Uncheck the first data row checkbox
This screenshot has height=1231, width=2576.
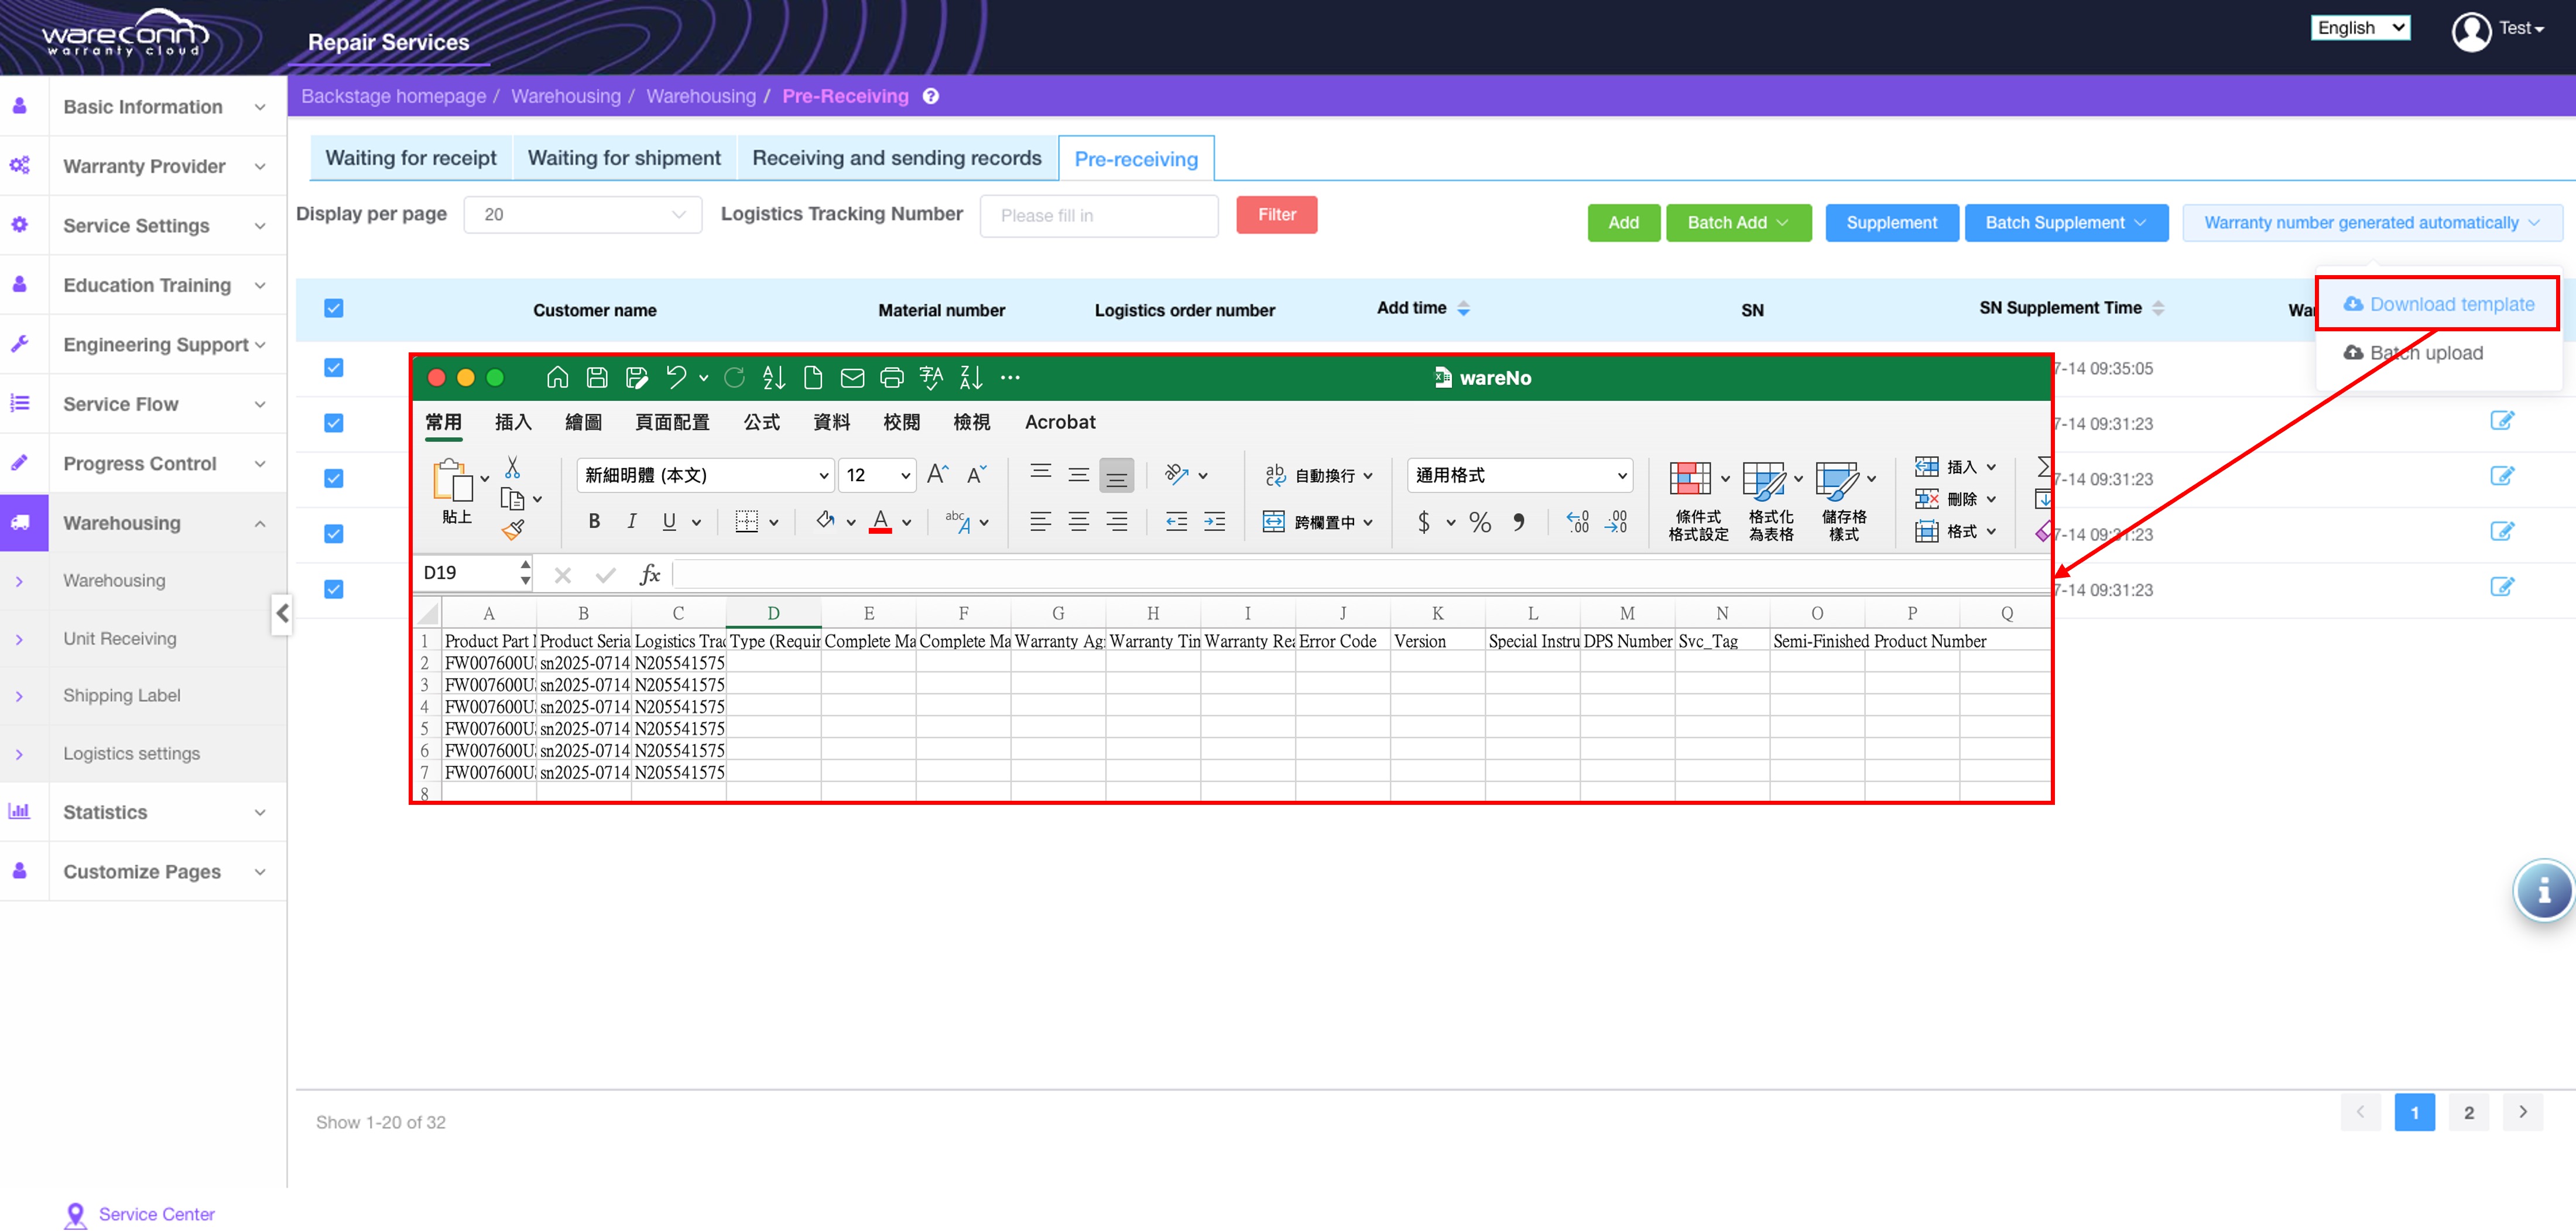click(334, 368)
